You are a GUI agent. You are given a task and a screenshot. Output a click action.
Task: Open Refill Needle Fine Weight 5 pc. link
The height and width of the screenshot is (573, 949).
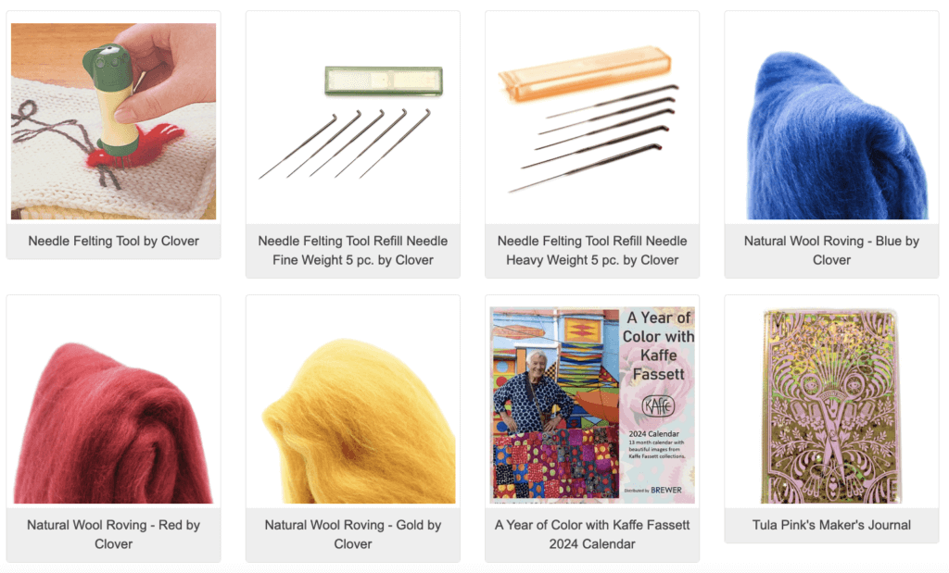(x=352, y=250)
